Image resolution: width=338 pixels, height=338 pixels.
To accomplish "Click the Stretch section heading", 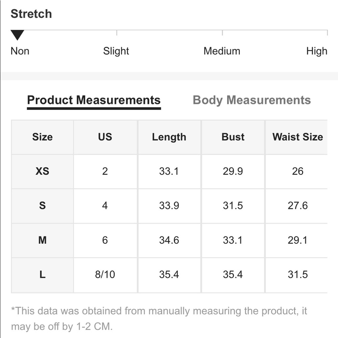I will 31,14.
